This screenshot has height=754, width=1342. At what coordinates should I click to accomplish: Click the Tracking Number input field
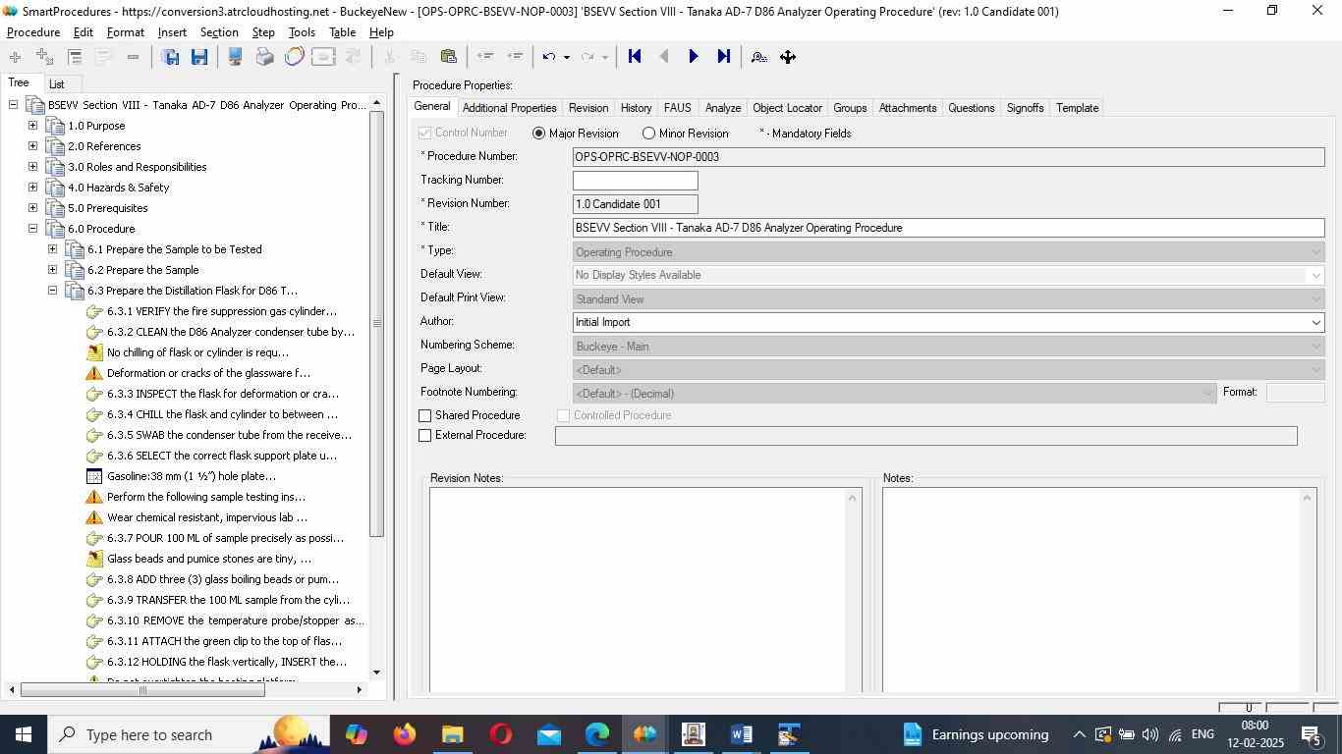coord(636,181)
